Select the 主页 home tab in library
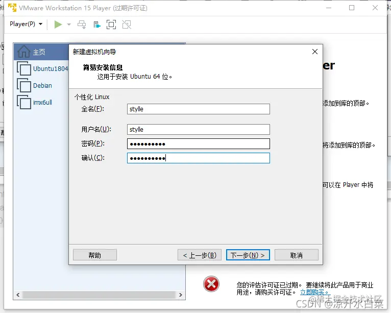The height and width of the screenshot is (313, 391). pos(41,52)
